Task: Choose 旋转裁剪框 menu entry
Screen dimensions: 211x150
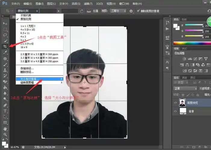Action: (39, 82)
